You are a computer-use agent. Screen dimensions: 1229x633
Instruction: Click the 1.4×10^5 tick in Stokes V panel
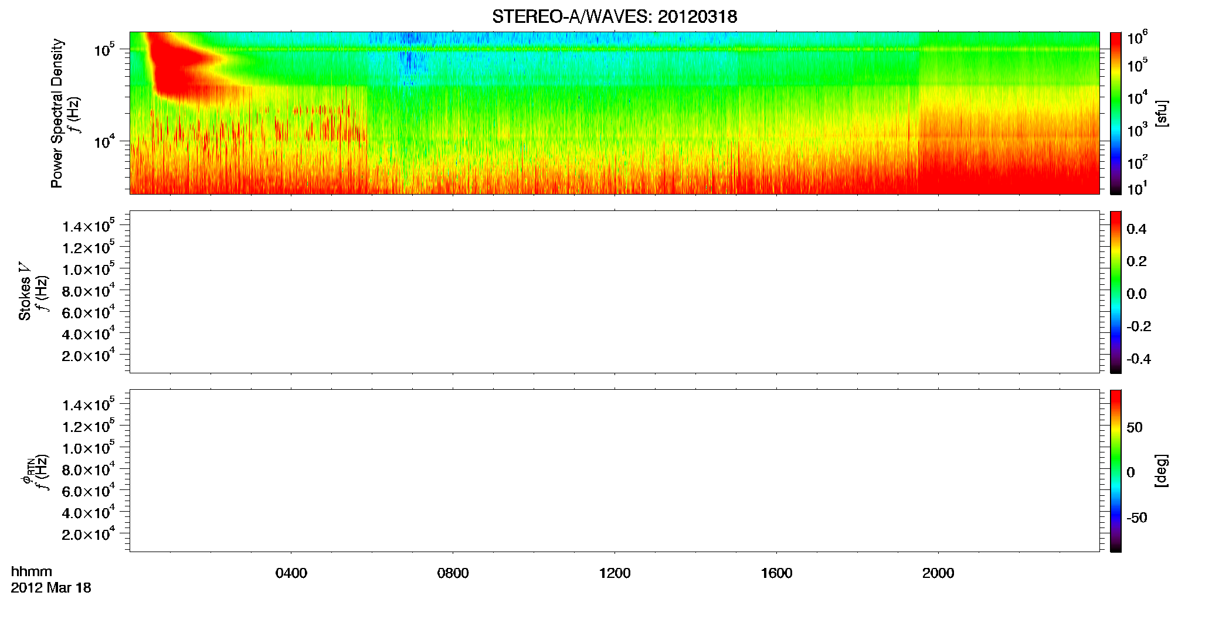point(88,226)
